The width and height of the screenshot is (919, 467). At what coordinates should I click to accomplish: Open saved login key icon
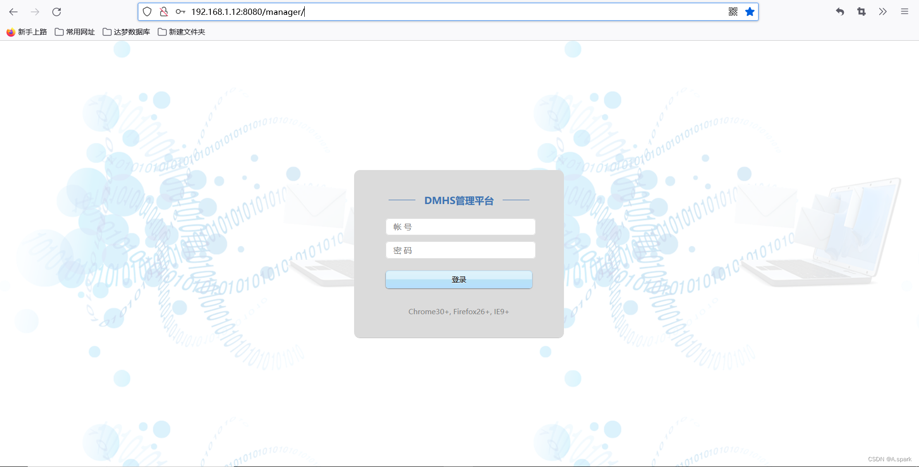pyautogui.click(x=180, y=12)
